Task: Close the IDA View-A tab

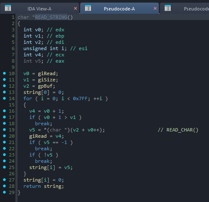Action: [x=76, y=8]
